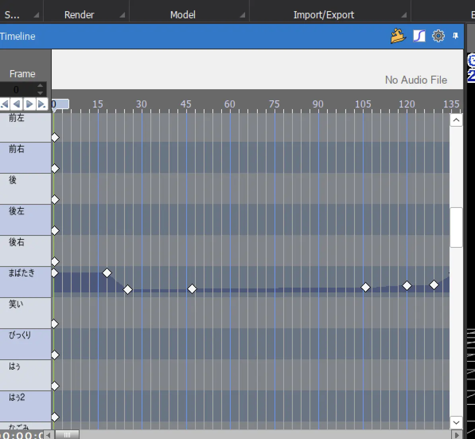Select びっくり keyframe diamond at frame 0

(55, 355)
